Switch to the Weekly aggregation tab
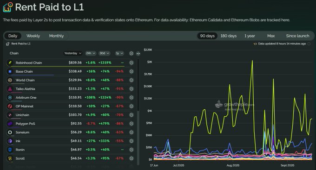Image resolution: width=316 pixels, height=170 pixels. click(33, 36)
